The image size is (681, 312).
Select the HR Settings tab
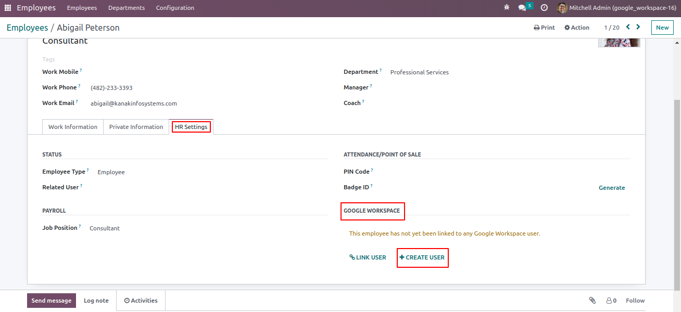pos(191,127)
